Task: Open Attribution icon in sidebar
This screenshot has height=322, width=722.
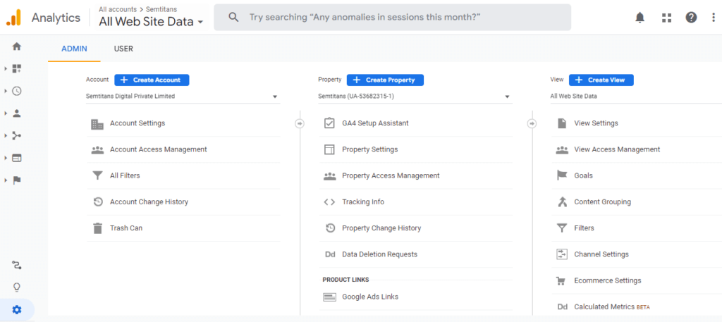Action: pyautogui.click(x=17, y=266)
